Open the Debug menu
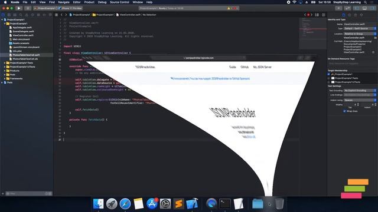 pos(102,2)
